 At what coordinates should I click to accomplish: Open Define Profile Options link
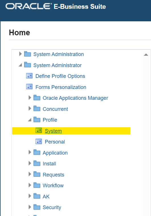point(60,76)
